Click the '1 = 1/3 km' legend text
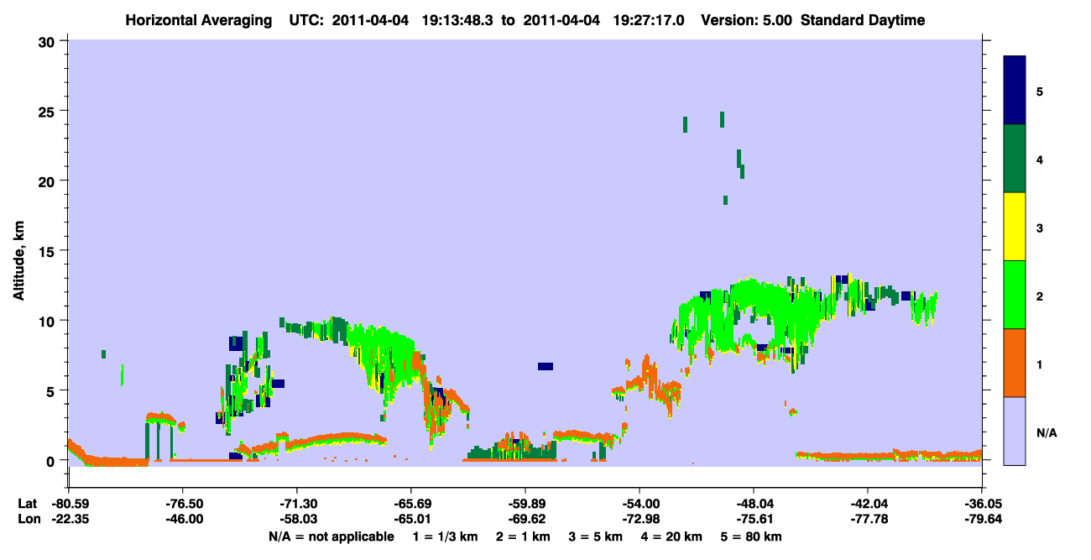Screen dimensions: 1091x560 (445, 536)
